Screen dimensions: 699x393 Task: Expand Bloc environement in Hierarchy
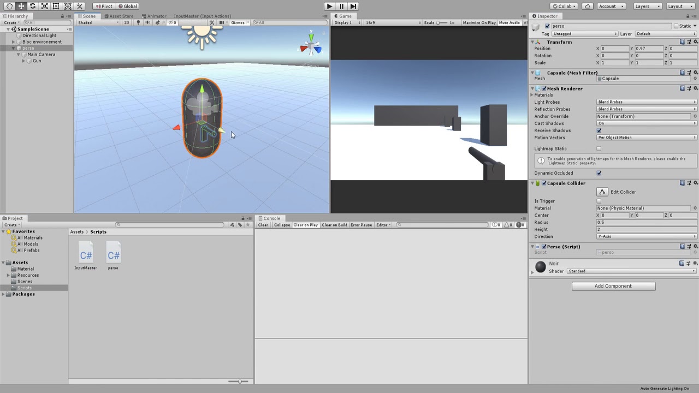point(14,42)
